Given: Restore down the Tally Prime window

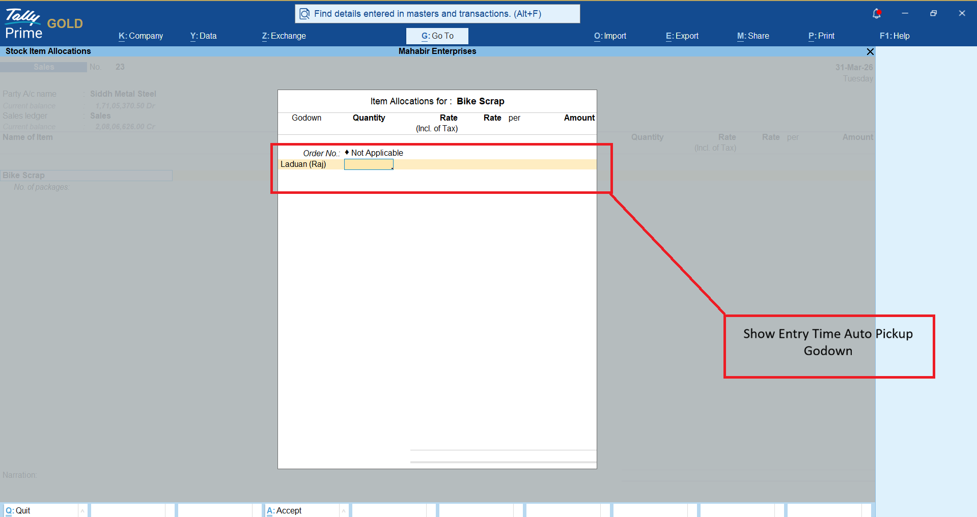Looking at the screenshot, I should point(933,13).
